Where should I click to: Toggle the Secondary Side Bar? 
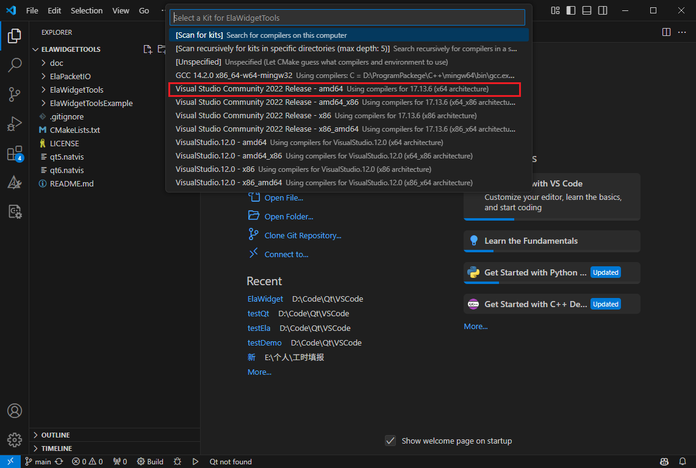pyautogui.click(x=603, y=10)
